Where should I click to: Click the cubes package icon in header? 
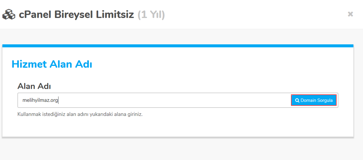point(9,14)
